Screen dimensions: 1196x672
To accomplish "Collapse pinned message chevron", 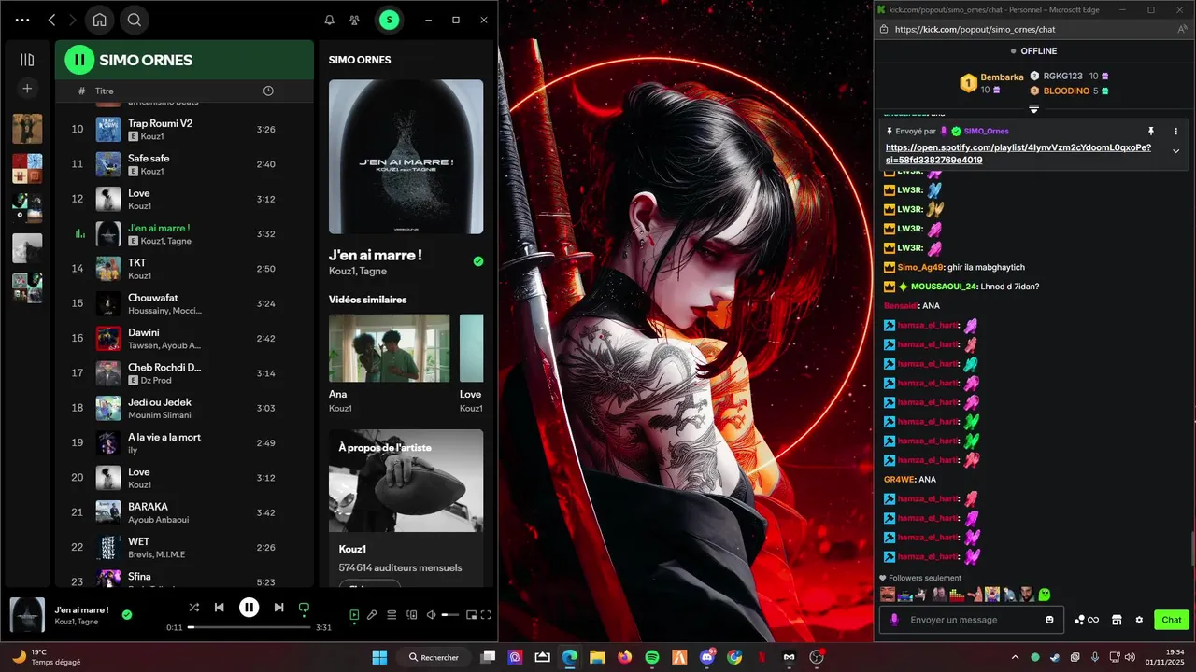I will pos(1175,151).
